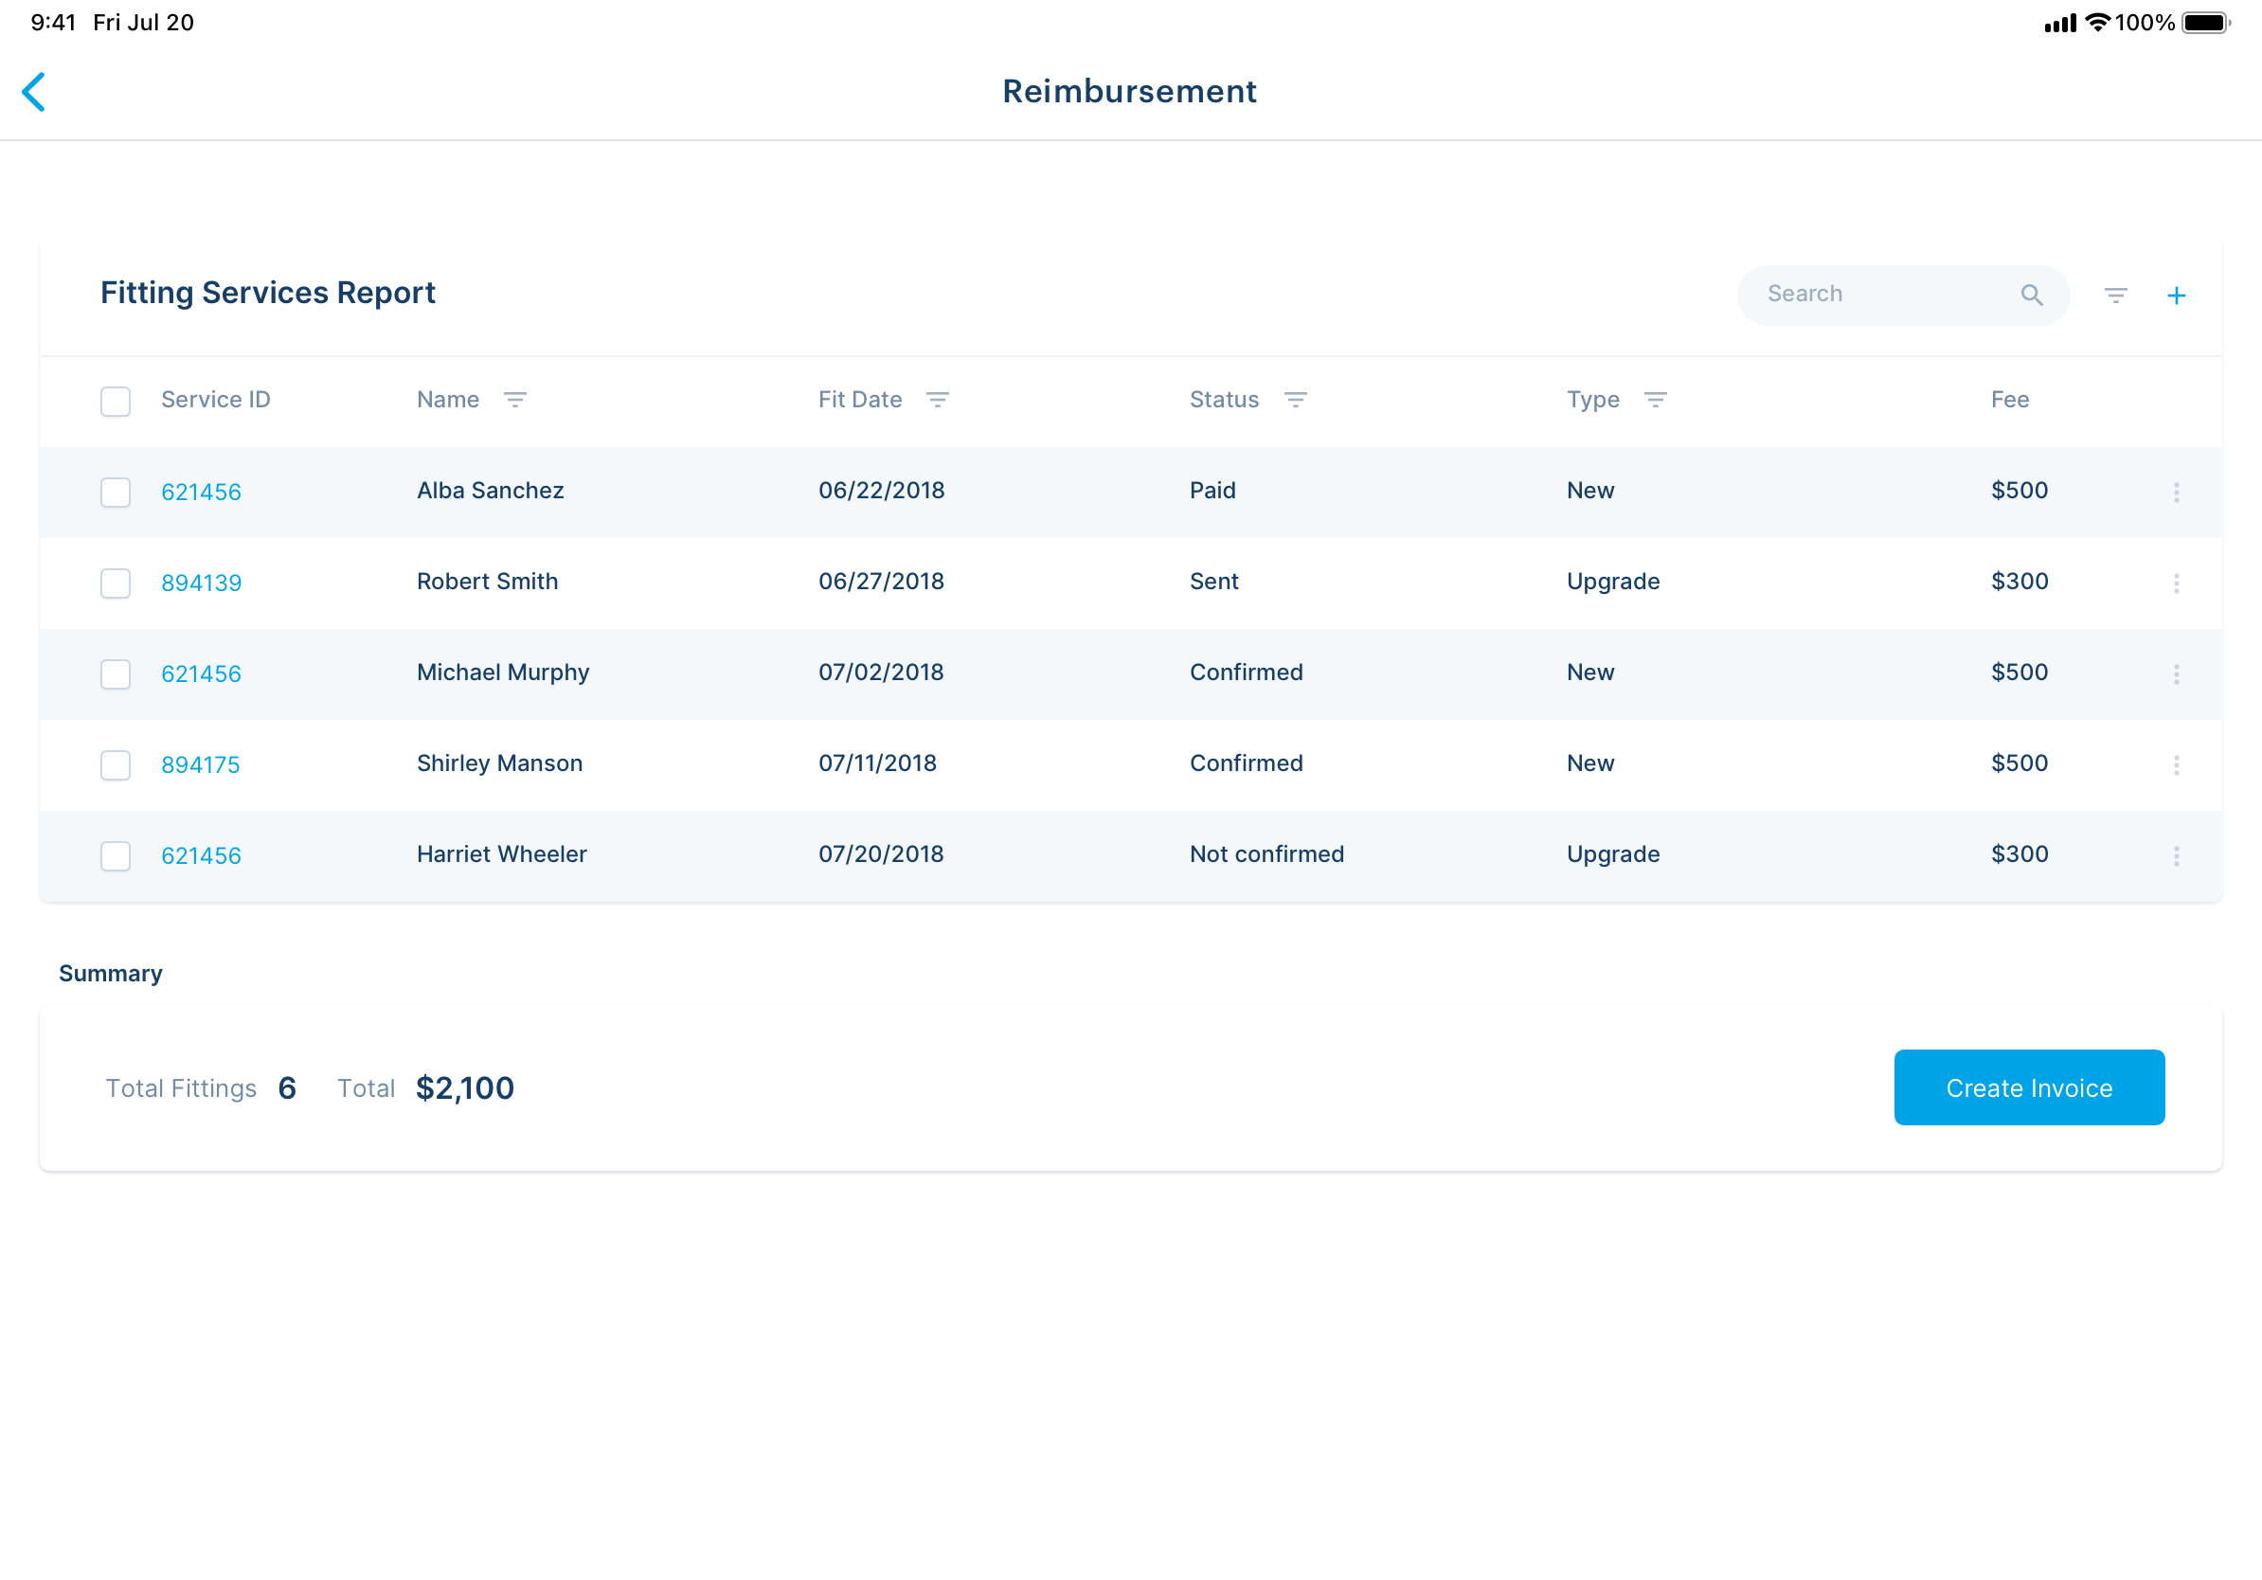Open the Status column filter
The image size is (2262, 1580).
click(x=1295, y=400)
